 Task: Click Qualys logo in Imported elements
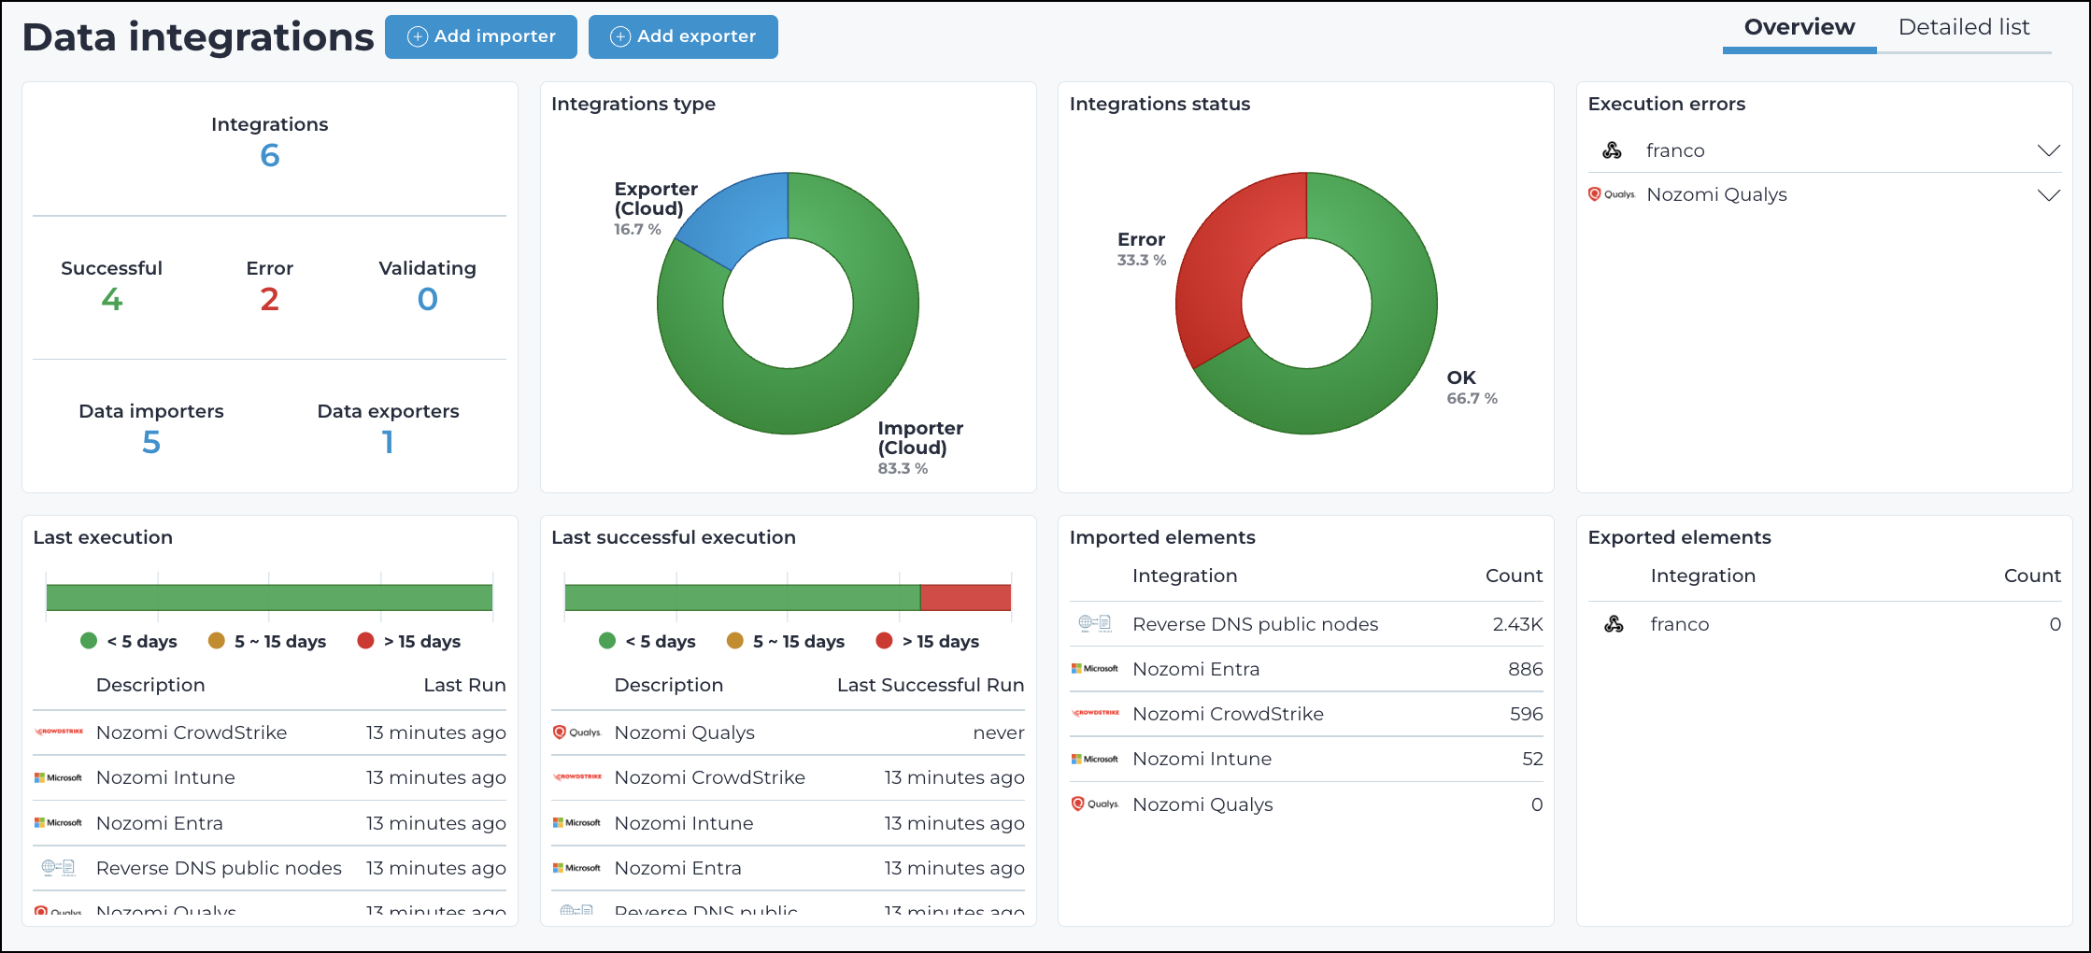(x=1095, y=804)
